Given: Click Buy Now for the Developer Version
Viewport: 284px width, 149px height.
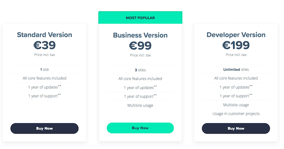Looking at the screenshot, I should click(x=236, y=128).
